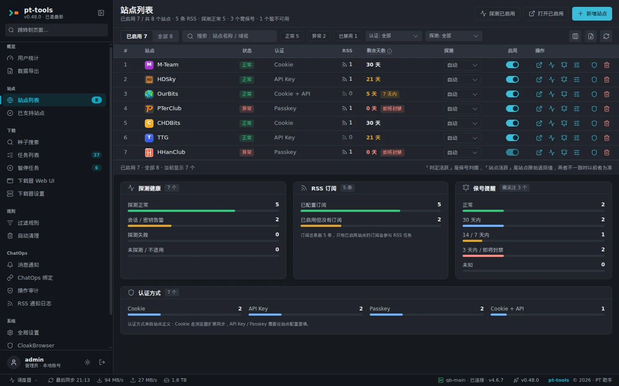Log out using the exit icon beside admin

[x=102, y=362]
